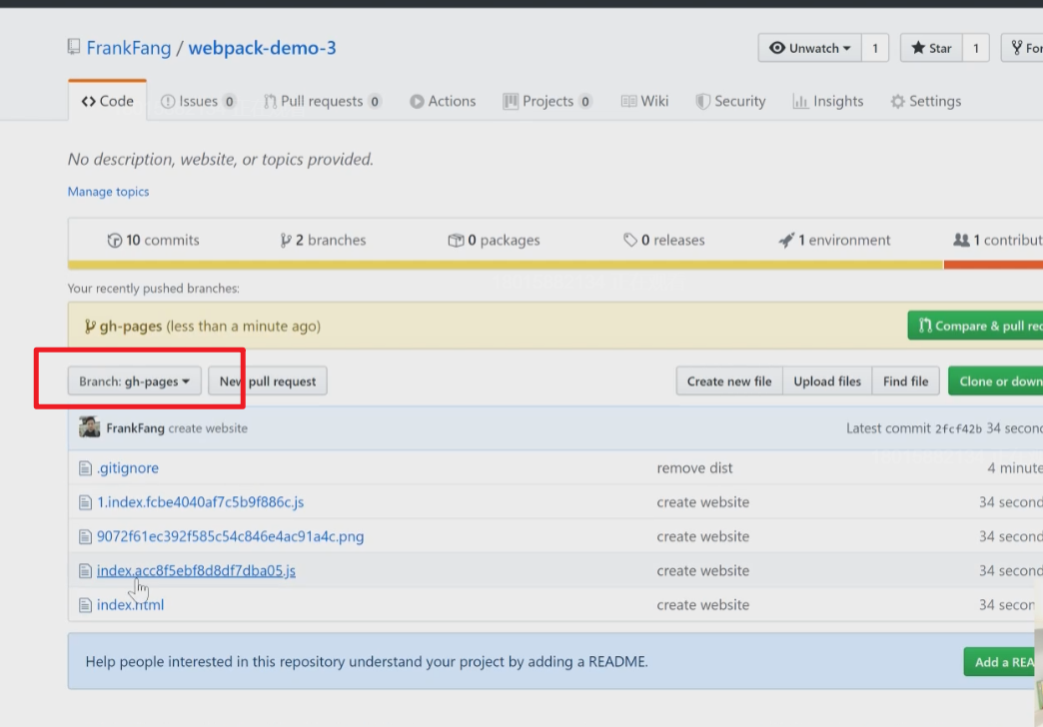Switch to the Projects tab
This screenshot has width=1043, height=727.
tap(547, 101)
